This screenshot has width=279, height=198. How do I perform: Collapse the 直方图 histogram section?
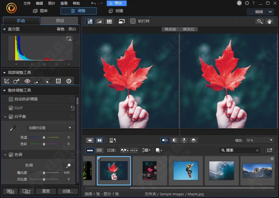point(4,29)
